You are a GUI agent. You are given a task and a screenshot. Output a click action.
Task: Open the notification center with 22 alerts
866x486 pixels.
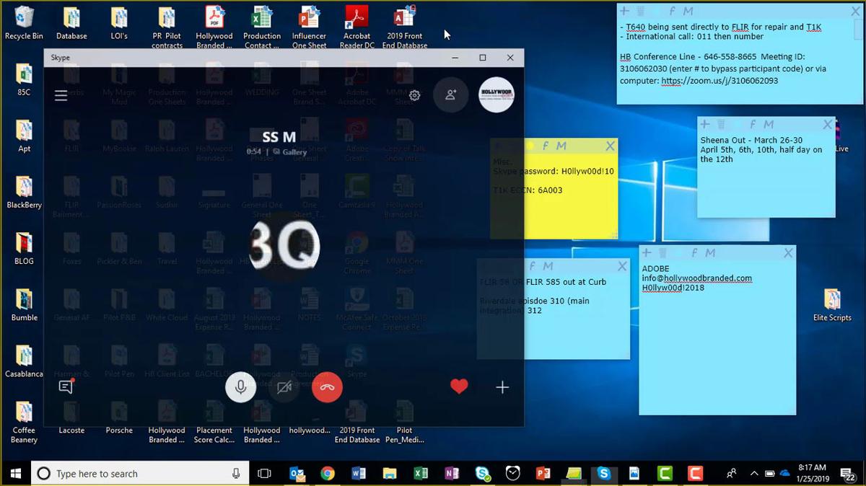(x=849, y=473)
